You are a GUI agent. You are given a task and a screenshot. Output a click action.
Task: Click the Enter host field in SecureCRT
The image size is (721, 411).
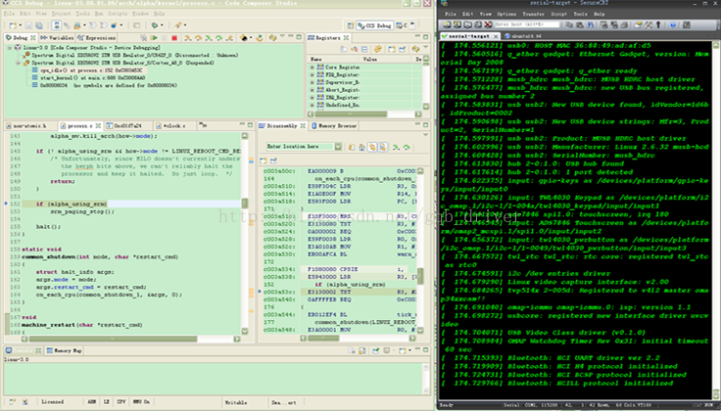(x=527, y=24)
